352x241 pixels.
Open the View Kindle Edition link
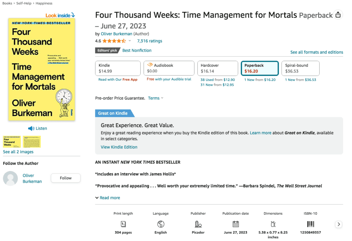(x=119, y=147)
